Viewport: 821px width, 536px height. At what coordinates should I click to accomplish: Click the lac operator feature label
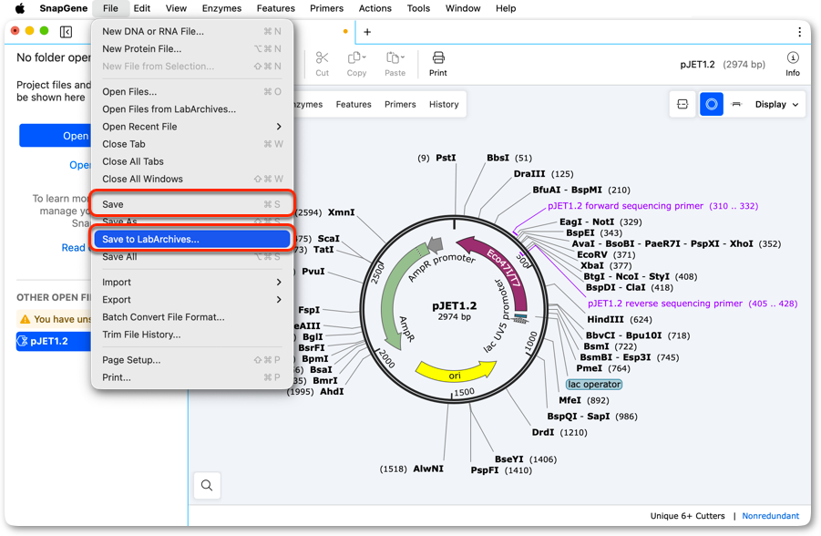tap(594, 384)
